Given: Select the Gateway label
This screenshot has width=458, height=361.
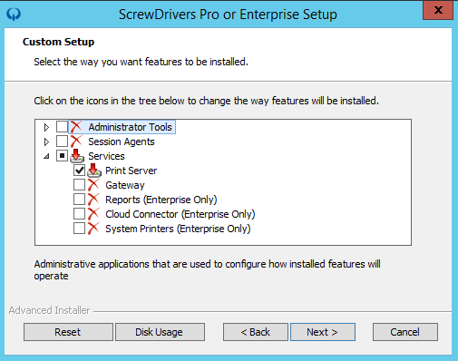Looking at the screenshot, I should pos(125,185).
